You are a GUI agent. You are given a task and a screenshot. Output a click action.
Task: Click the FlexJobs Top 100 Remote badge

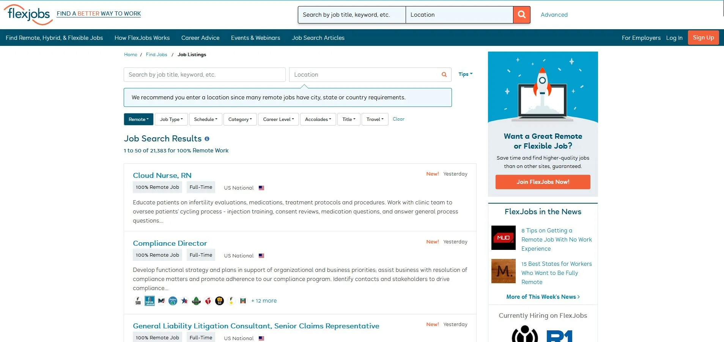pos(150,301)
